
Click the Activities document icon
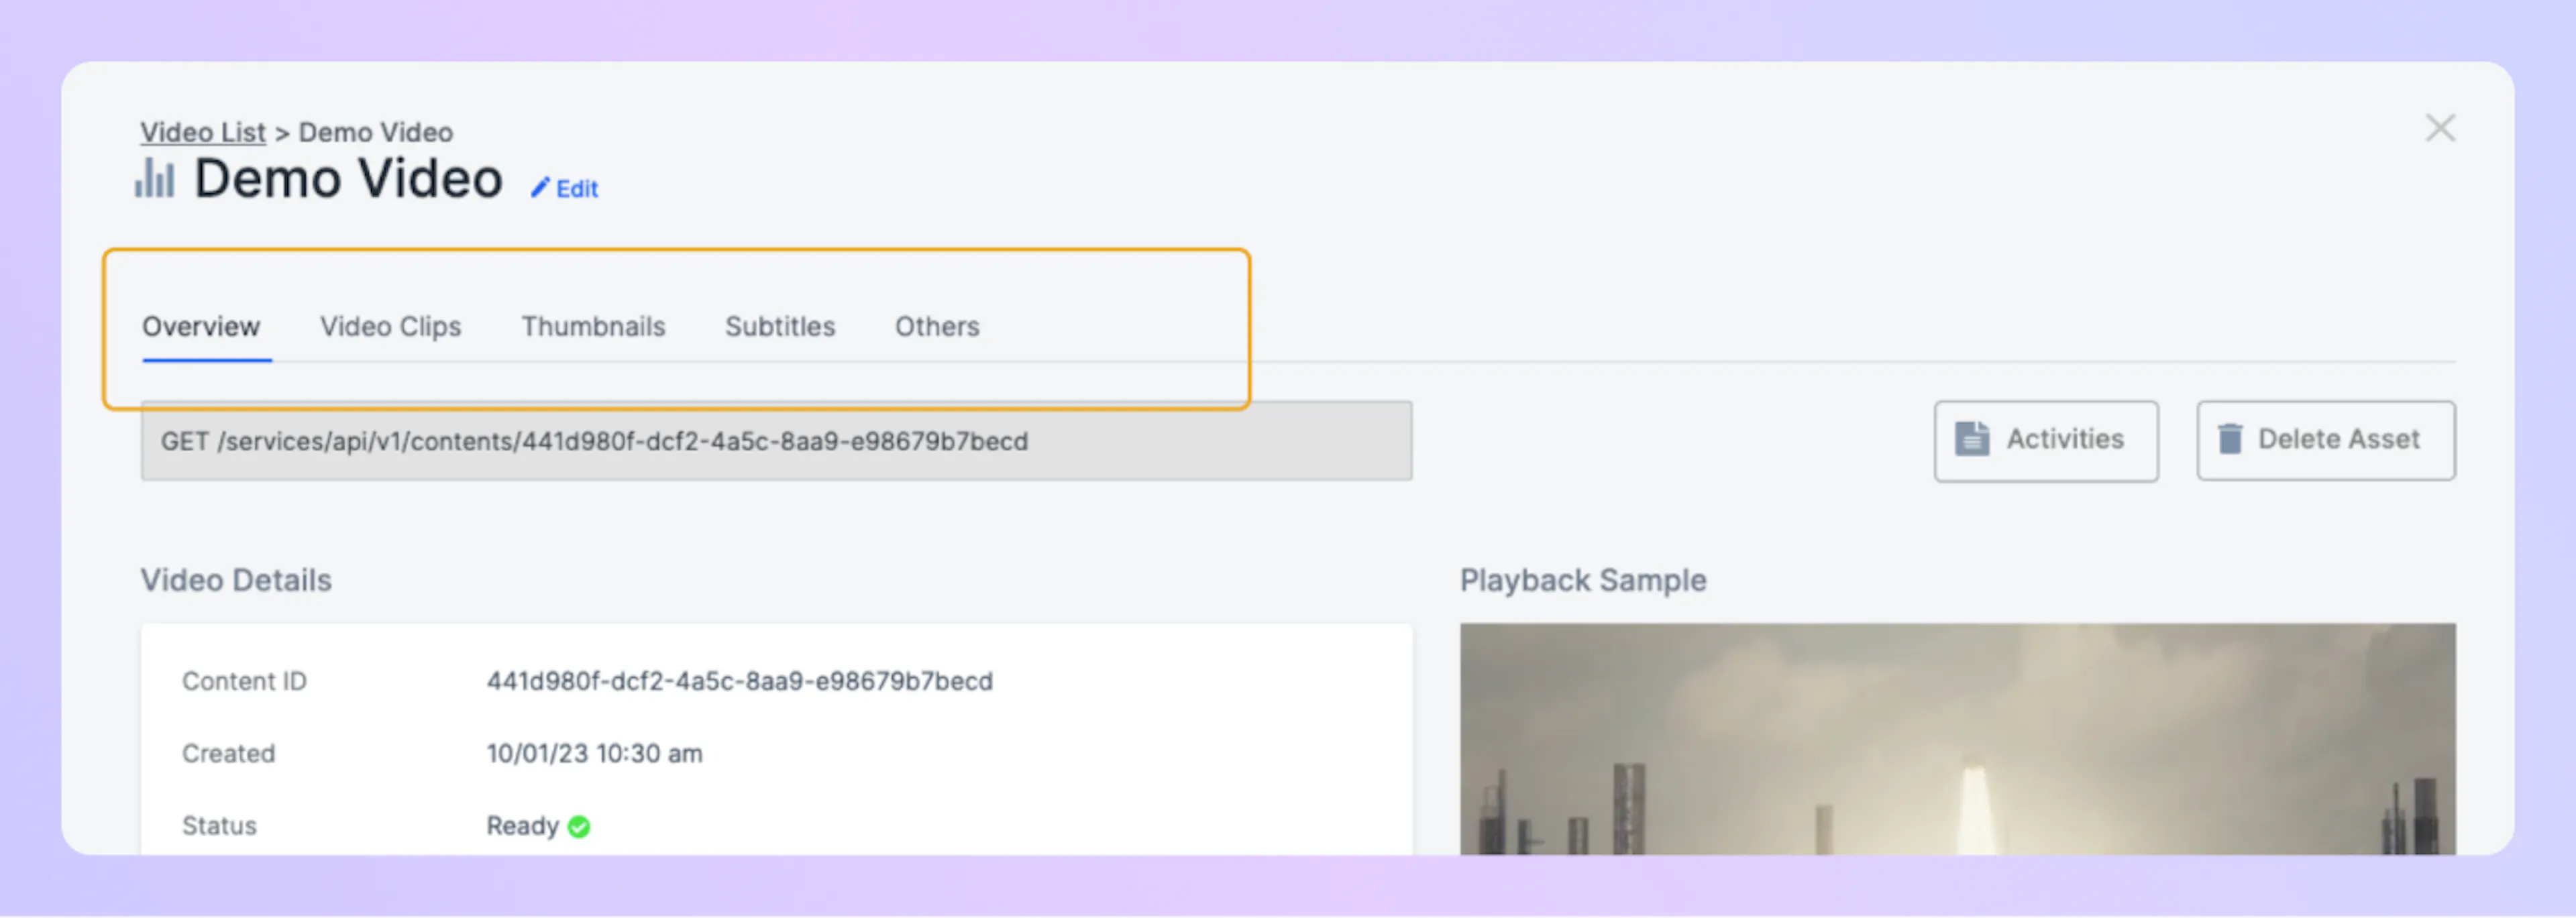pos(1971,439)
